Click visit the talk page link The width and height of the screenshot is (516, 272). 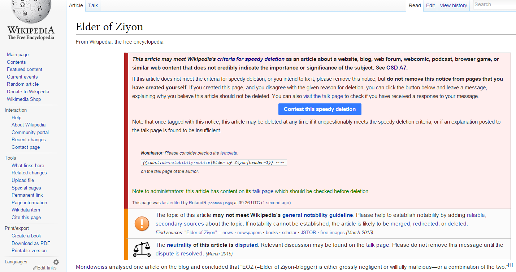pos(323,96)
